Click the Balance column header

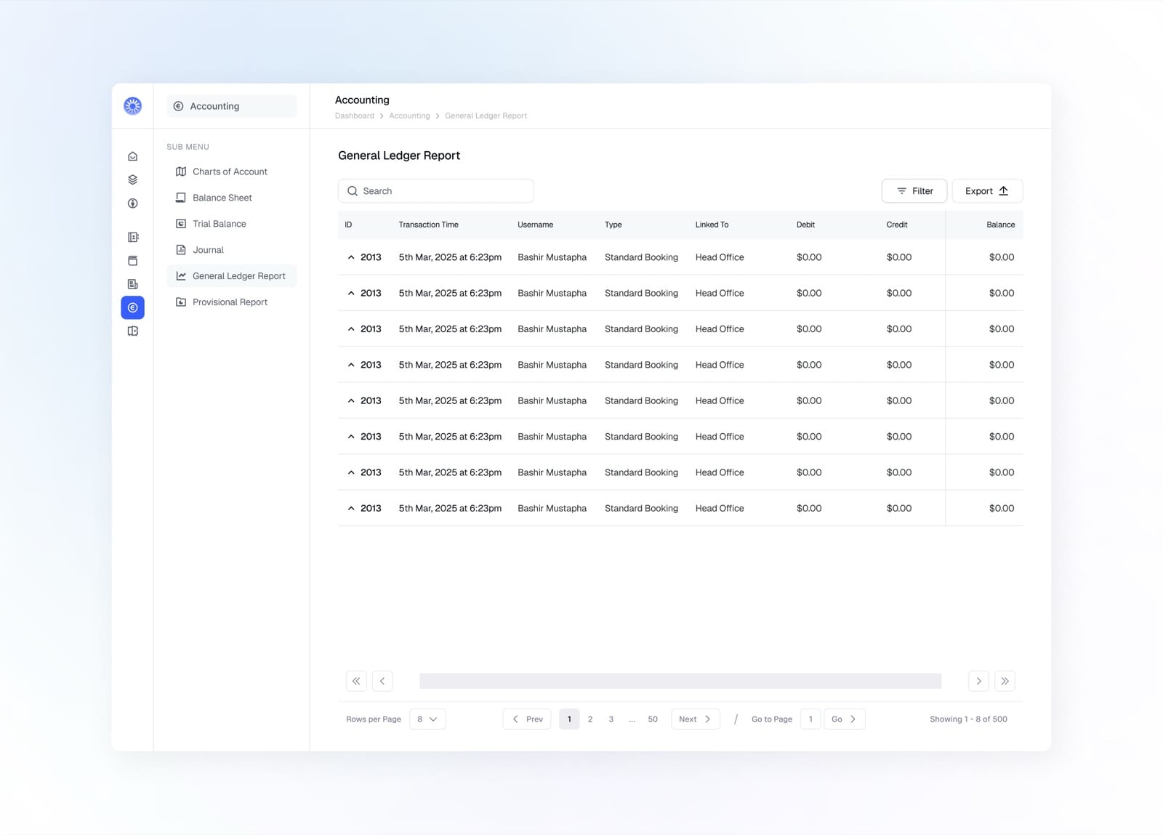point(1000,225)
